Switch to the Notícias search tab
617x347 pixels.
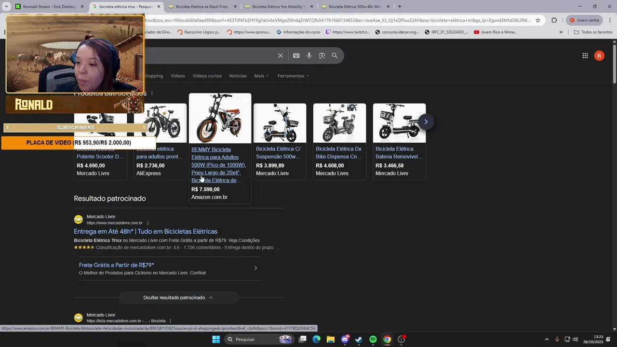(238, 76)
